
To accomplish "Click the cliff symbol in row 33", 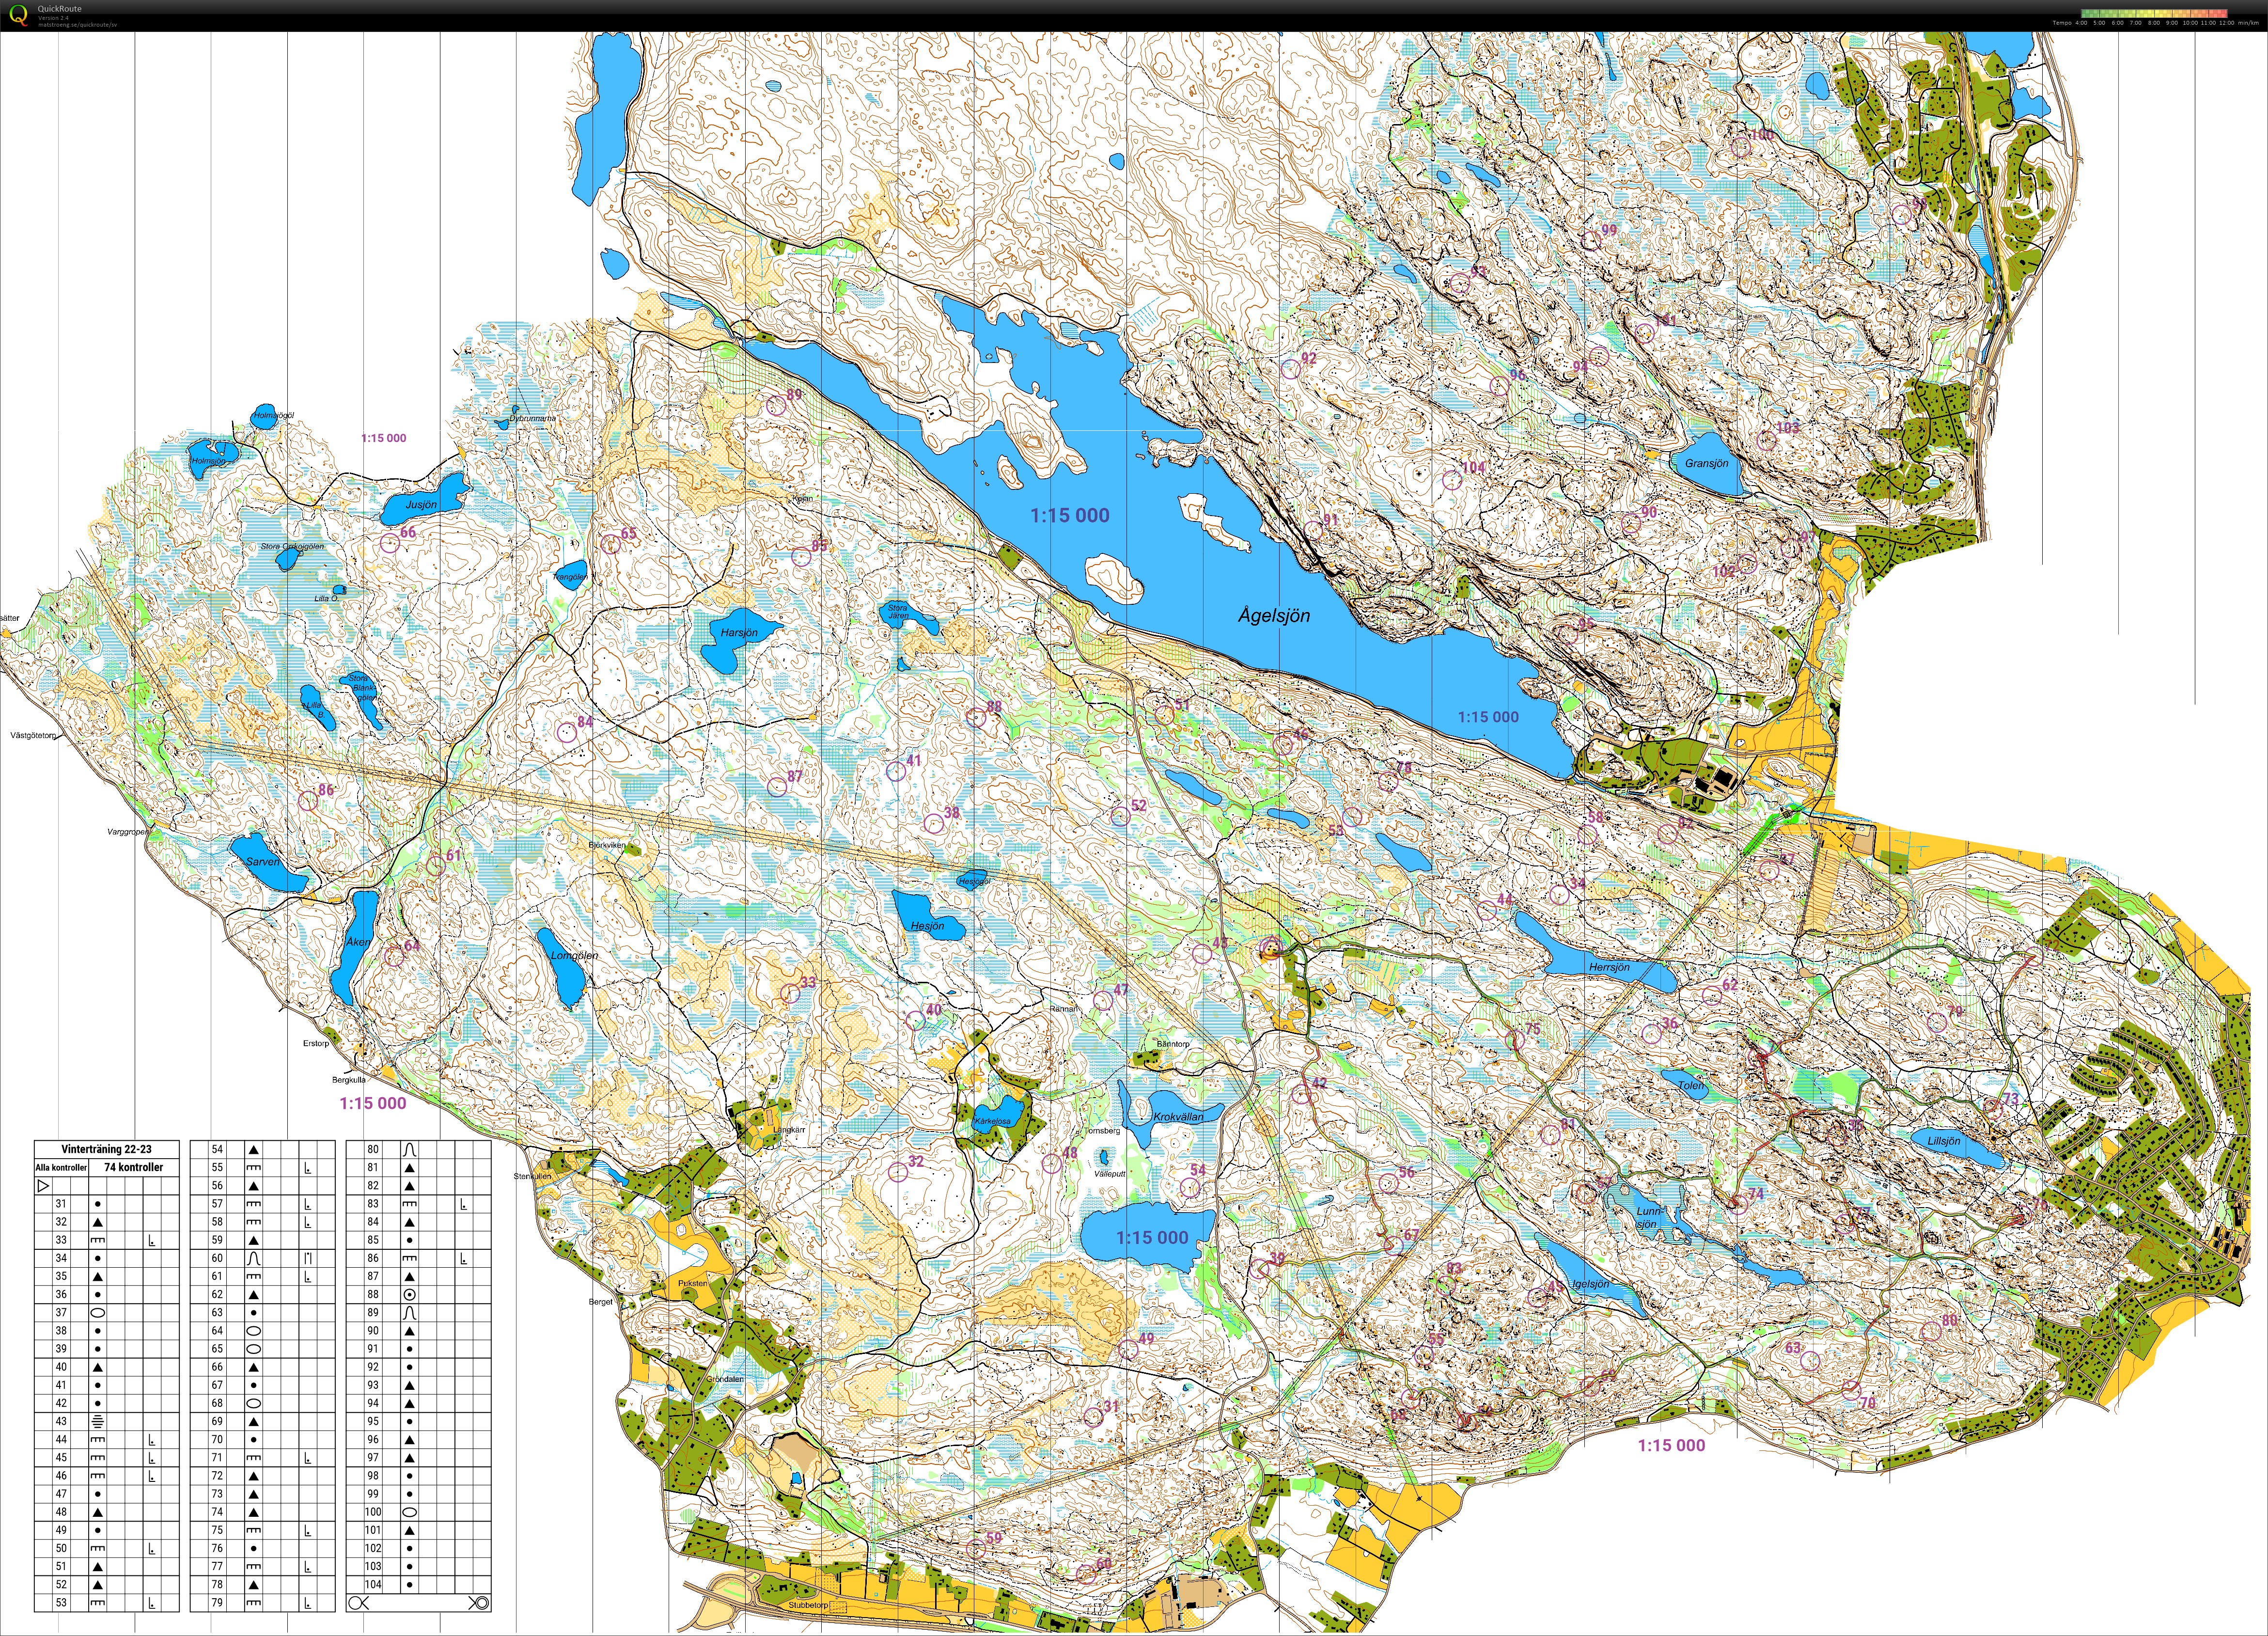I will coord(98,1240).
